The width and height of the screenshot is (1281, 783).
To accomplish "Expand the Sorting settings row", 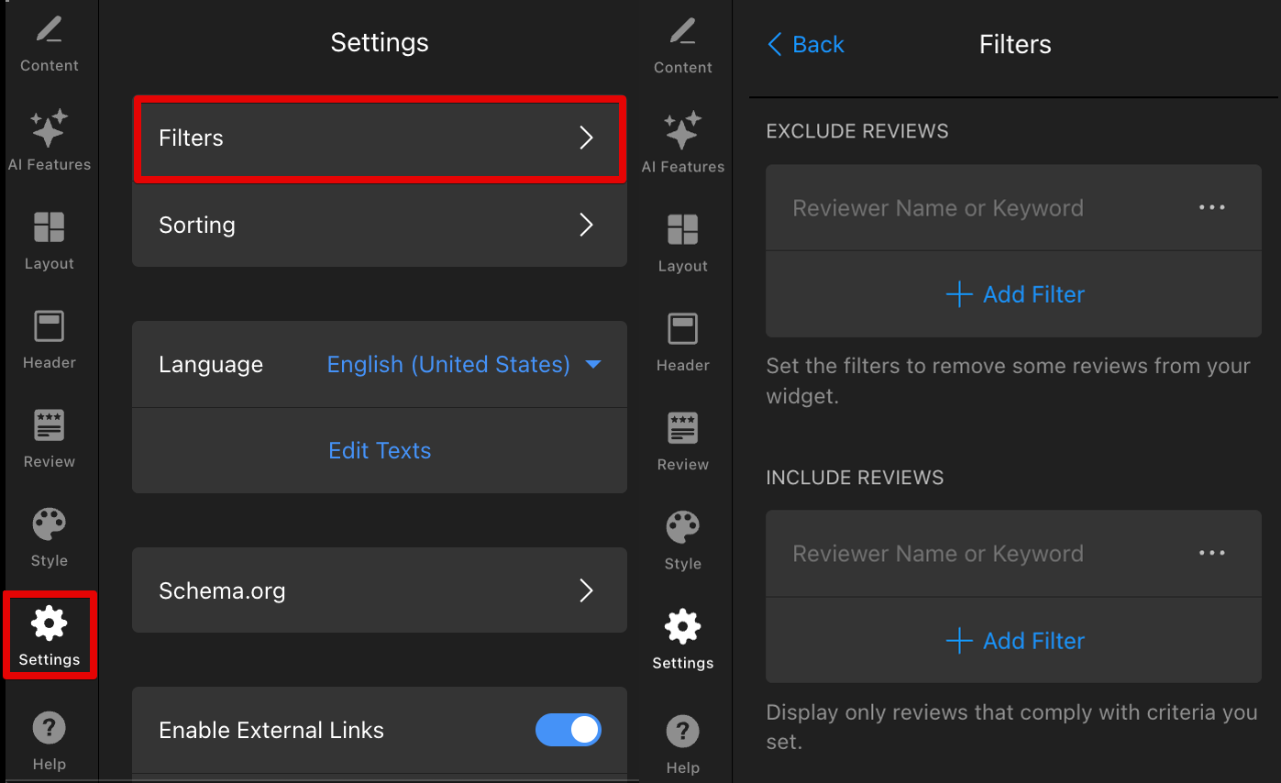I will click(379, 225).
